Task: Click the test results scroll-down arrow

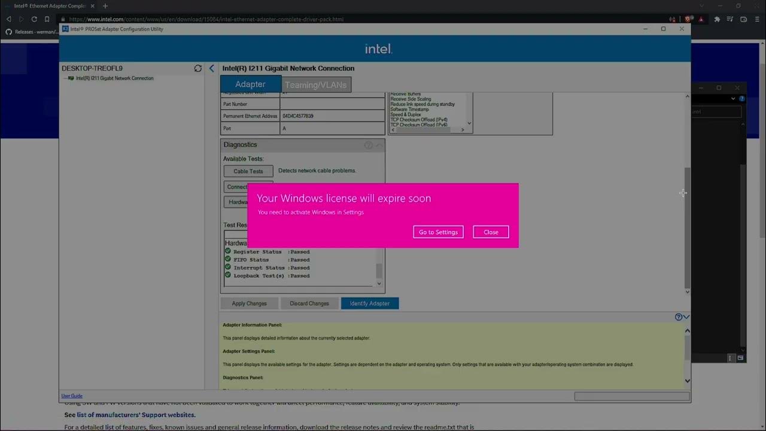Action: tap(379, 284)
